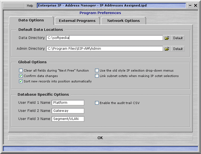The height and width of the screenshot is (154, 201).
Task: Enable the audit trail CSV checkbox
Action: (97, 103)
